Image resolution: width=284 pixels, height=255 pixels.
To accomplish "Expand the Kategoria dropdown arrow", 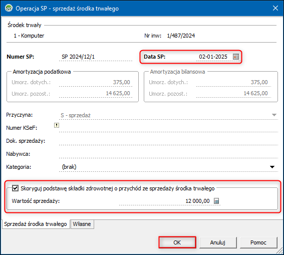I will [272, 167].
